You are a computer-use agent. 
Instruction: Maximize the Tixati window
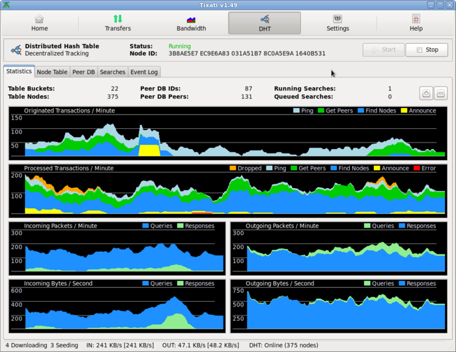[440, 5]
